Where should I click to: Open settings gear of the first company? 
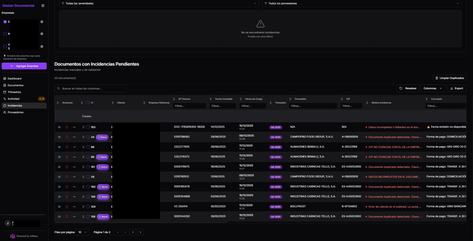click(42, 22)
